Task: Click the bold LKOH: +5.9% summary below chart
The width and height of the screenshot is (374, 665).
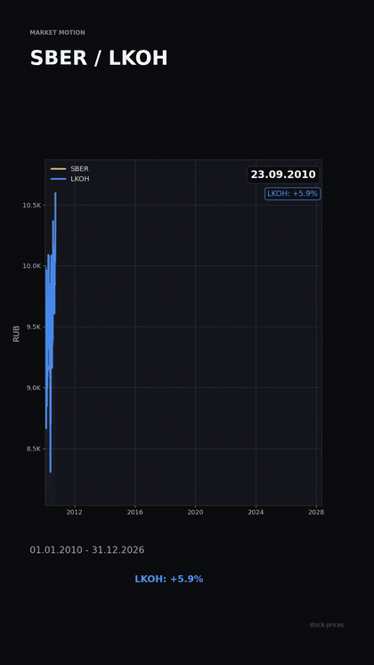Action: 169,579
